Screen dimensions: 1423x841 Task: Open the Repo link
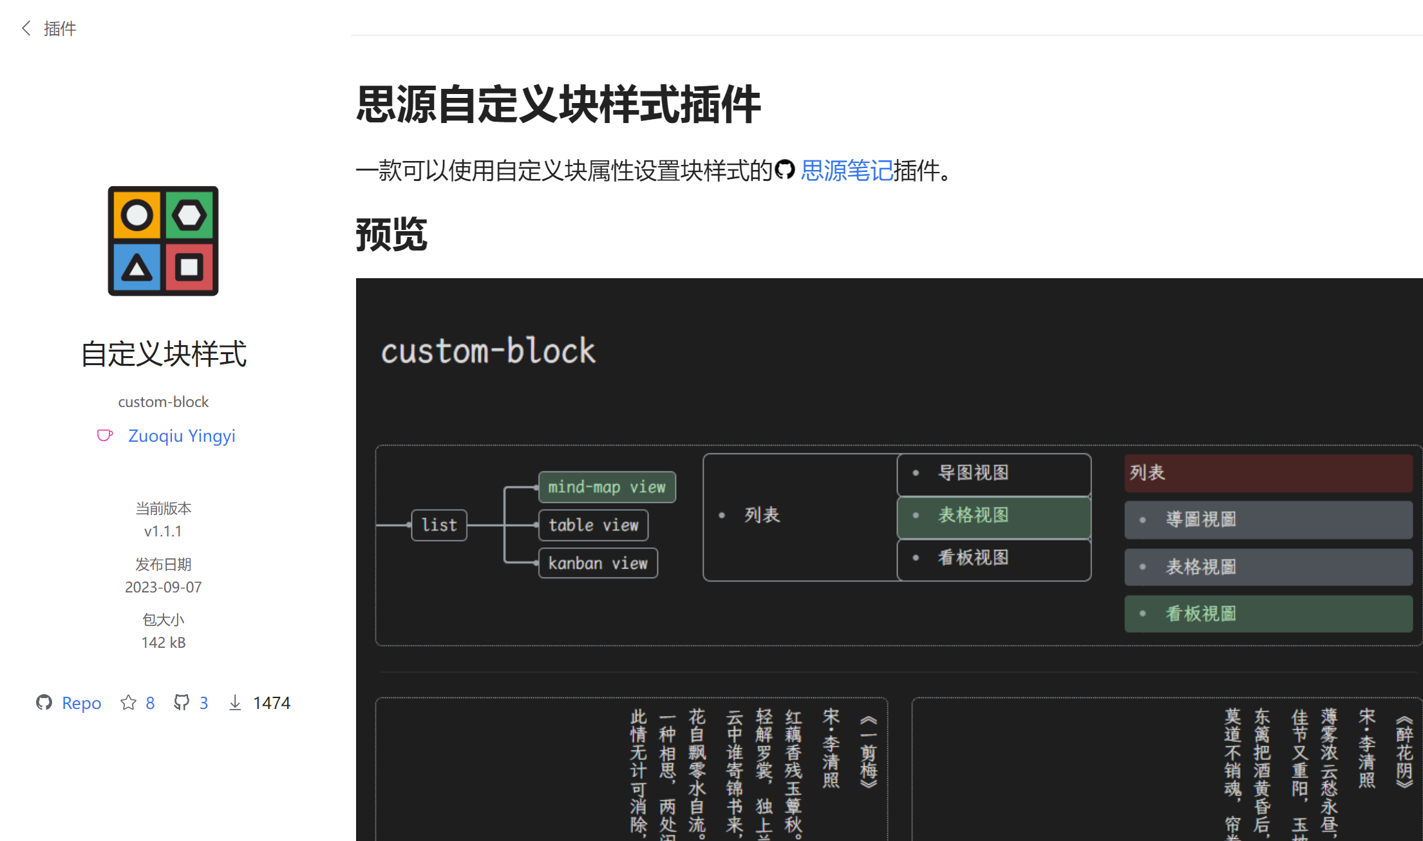click(x=81, y=703)
